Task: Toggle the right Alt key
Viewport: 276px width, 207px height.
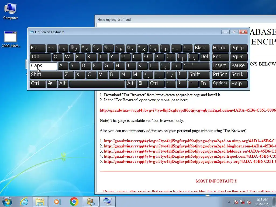Action: tap(131, 84)
